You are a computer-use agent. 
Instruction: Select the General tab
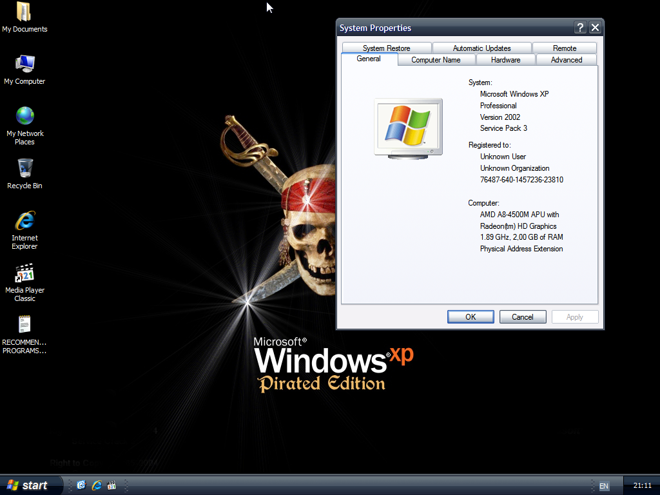point(369,59)
